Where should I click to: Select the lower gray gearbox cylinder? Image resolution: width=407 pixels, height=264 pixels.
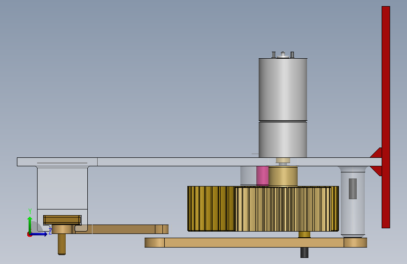pos(283,140)
